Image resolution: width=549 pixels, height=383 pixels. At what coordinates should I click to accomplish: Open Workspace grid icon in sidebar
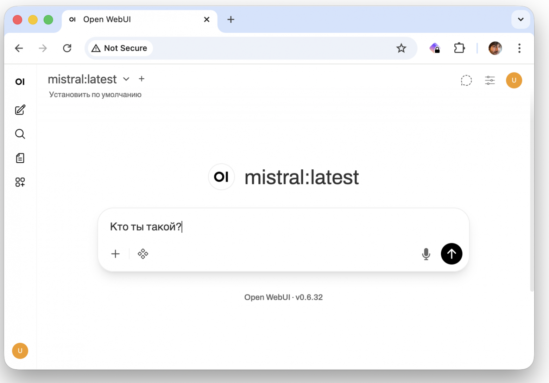tap(20, 182)
